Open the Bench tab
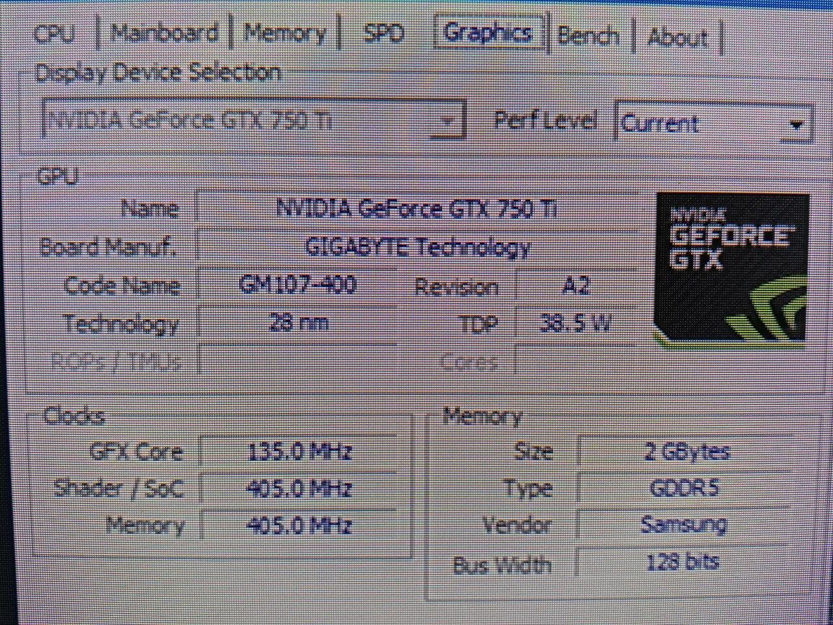This screenshot has width=833, height=625. click(588, 35)
